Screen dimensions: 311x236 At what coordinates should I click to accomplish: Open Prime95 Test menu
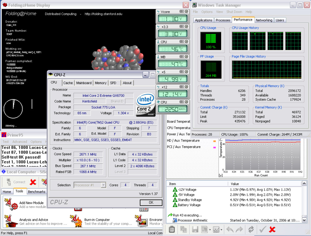[x=6, y=142]
